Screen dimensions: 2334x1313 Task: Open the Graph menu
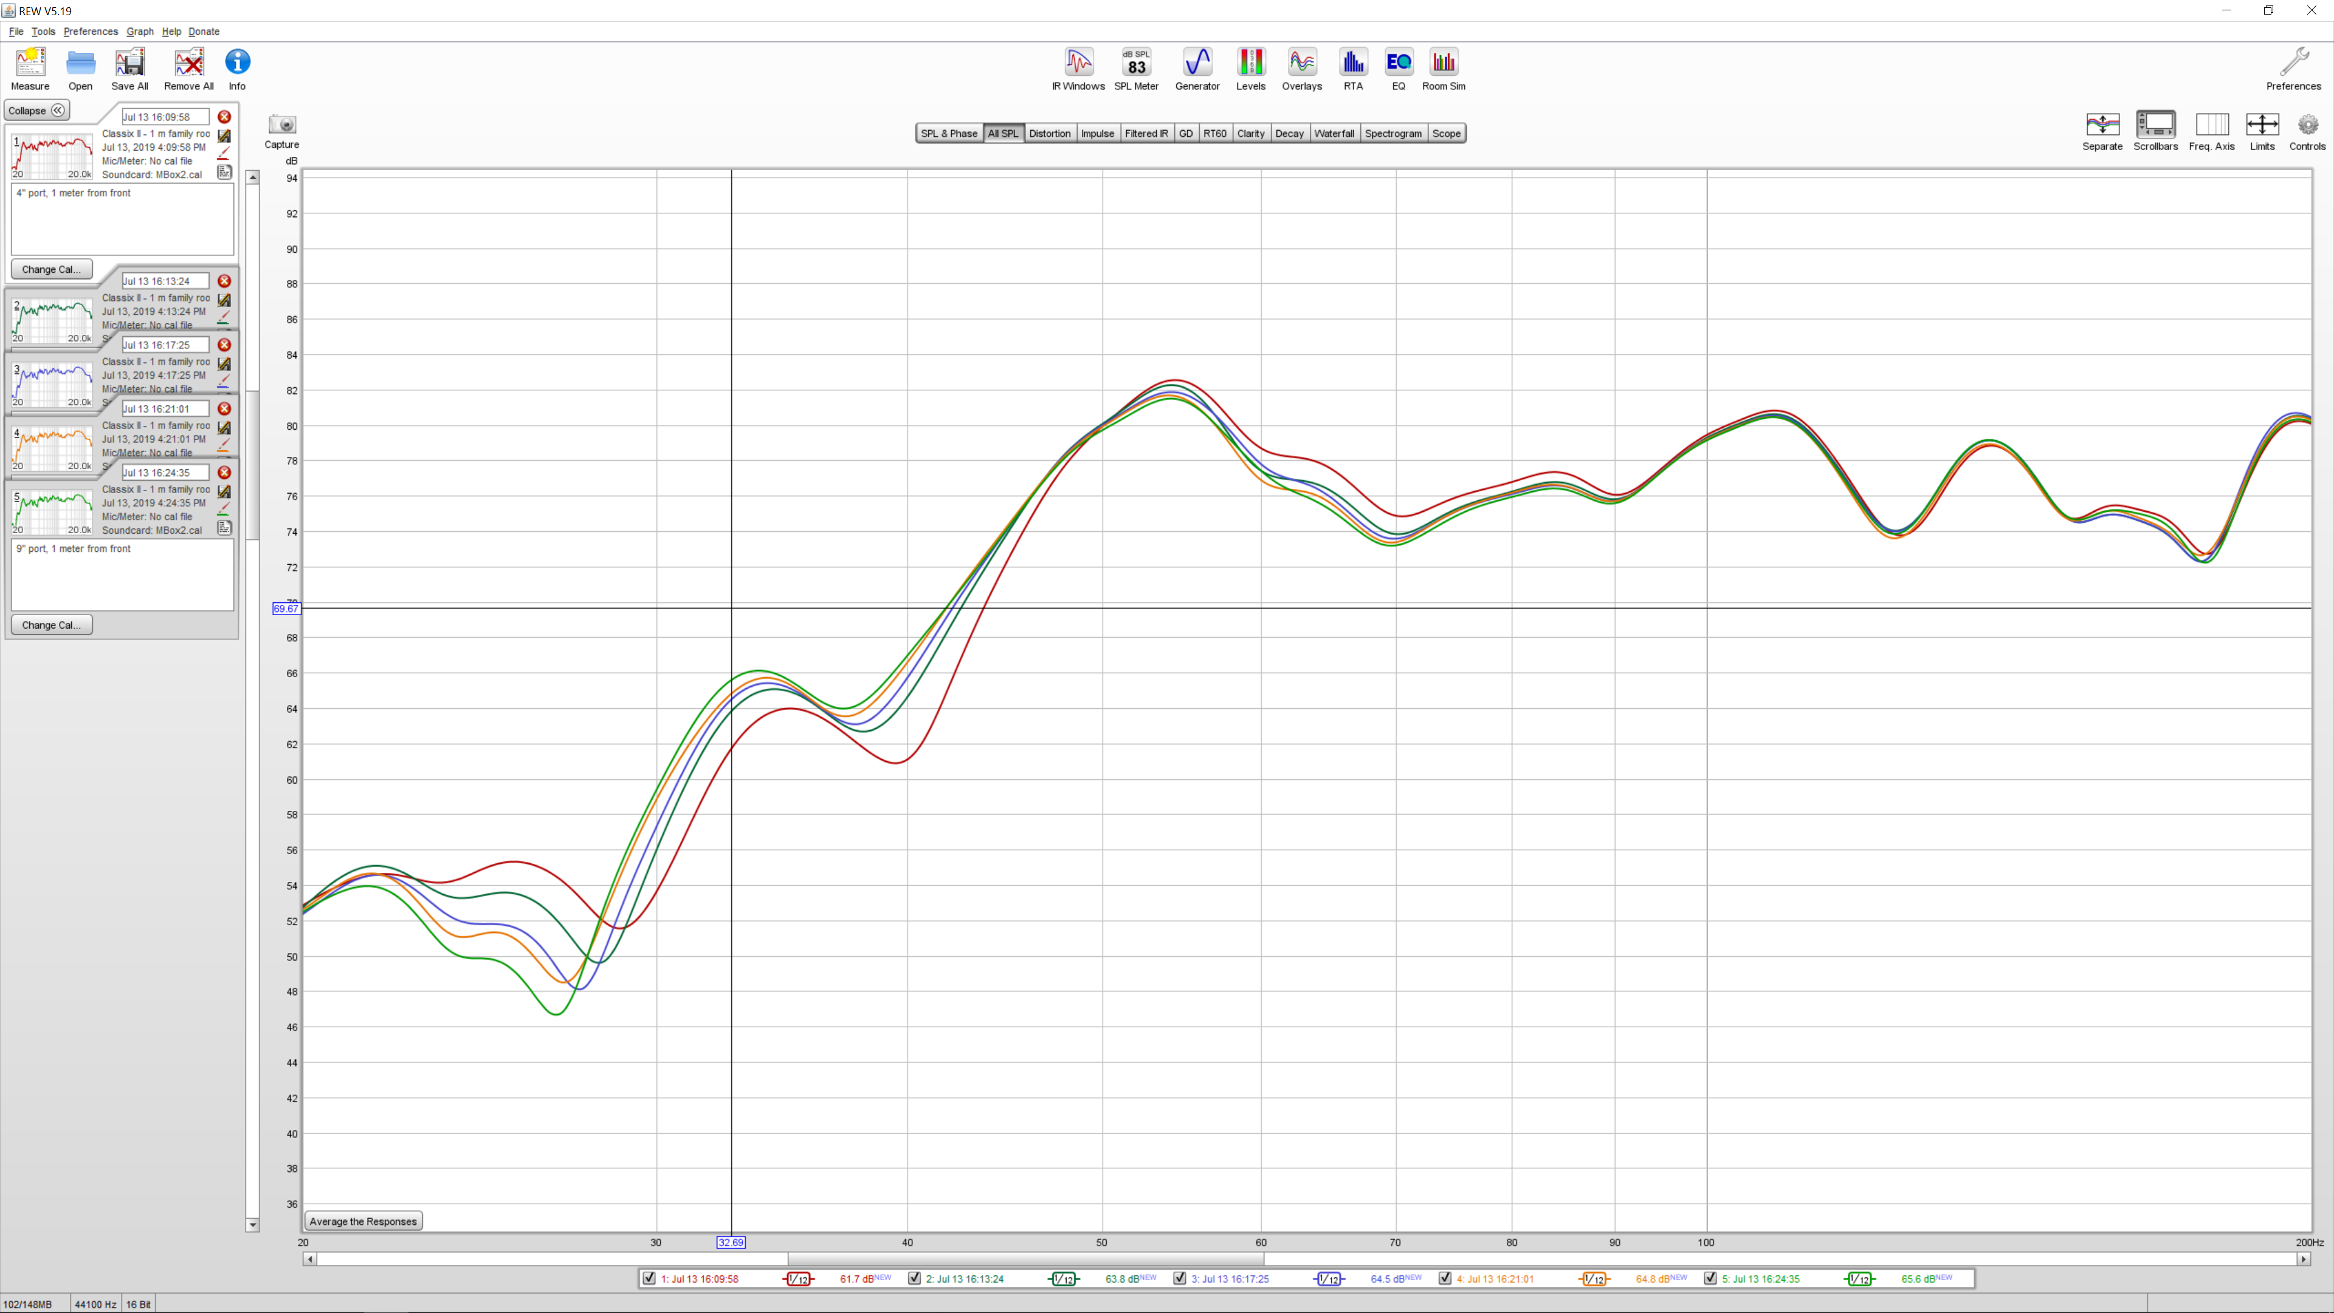coord(140,32)
